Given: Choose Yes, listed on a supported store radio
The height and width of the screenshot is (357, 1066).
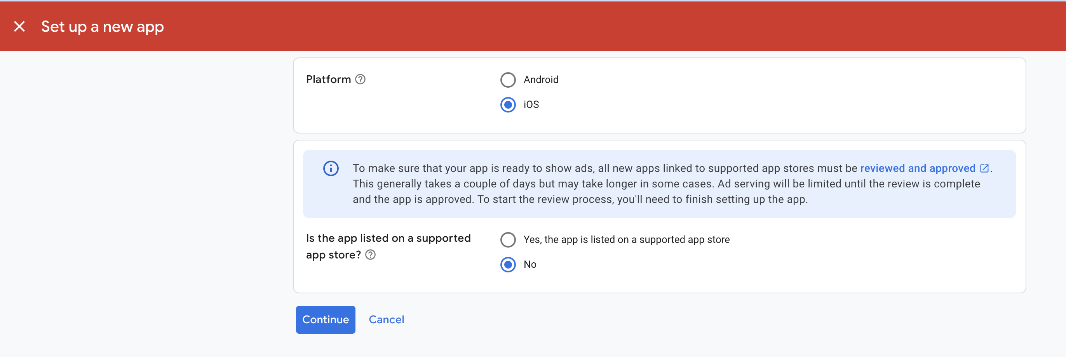Looking at the screenshot, I should [508, 240].
